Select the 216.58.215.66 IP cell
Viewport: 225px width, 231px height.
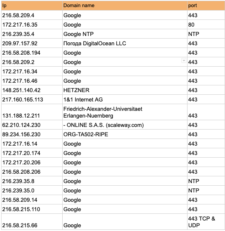pyautogui.click(x=31, y=225)
